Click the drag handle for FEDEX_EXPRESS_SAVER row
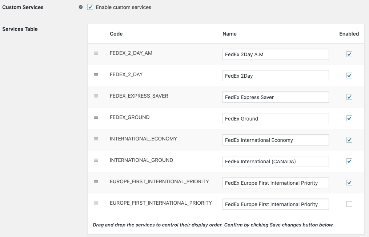The image size is (369, 237). pos(96,96)
